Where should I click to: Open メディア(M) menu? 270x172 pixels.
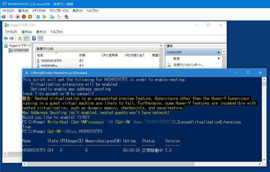[x=39, y=11]
